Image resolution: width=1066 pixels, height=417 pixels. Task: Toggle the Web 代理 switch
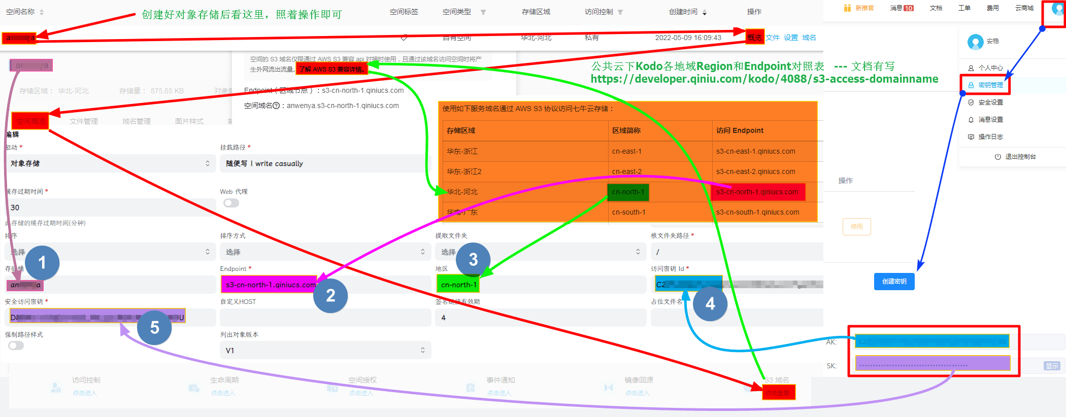pyautogui.click(x=231, y=203)
